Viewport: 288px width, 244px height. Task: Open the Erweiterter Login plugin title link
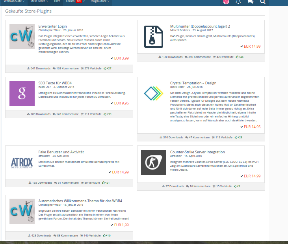tap(55, 26)
